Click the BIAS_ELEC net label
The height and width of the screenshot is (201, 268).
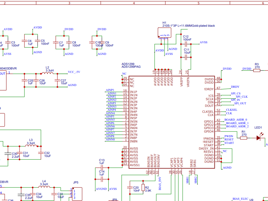[240, 199]
